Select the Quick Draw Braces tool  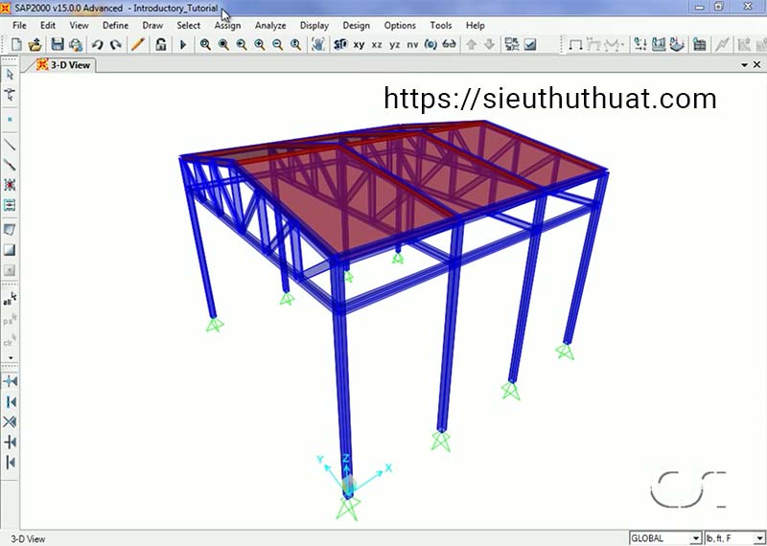10,185
